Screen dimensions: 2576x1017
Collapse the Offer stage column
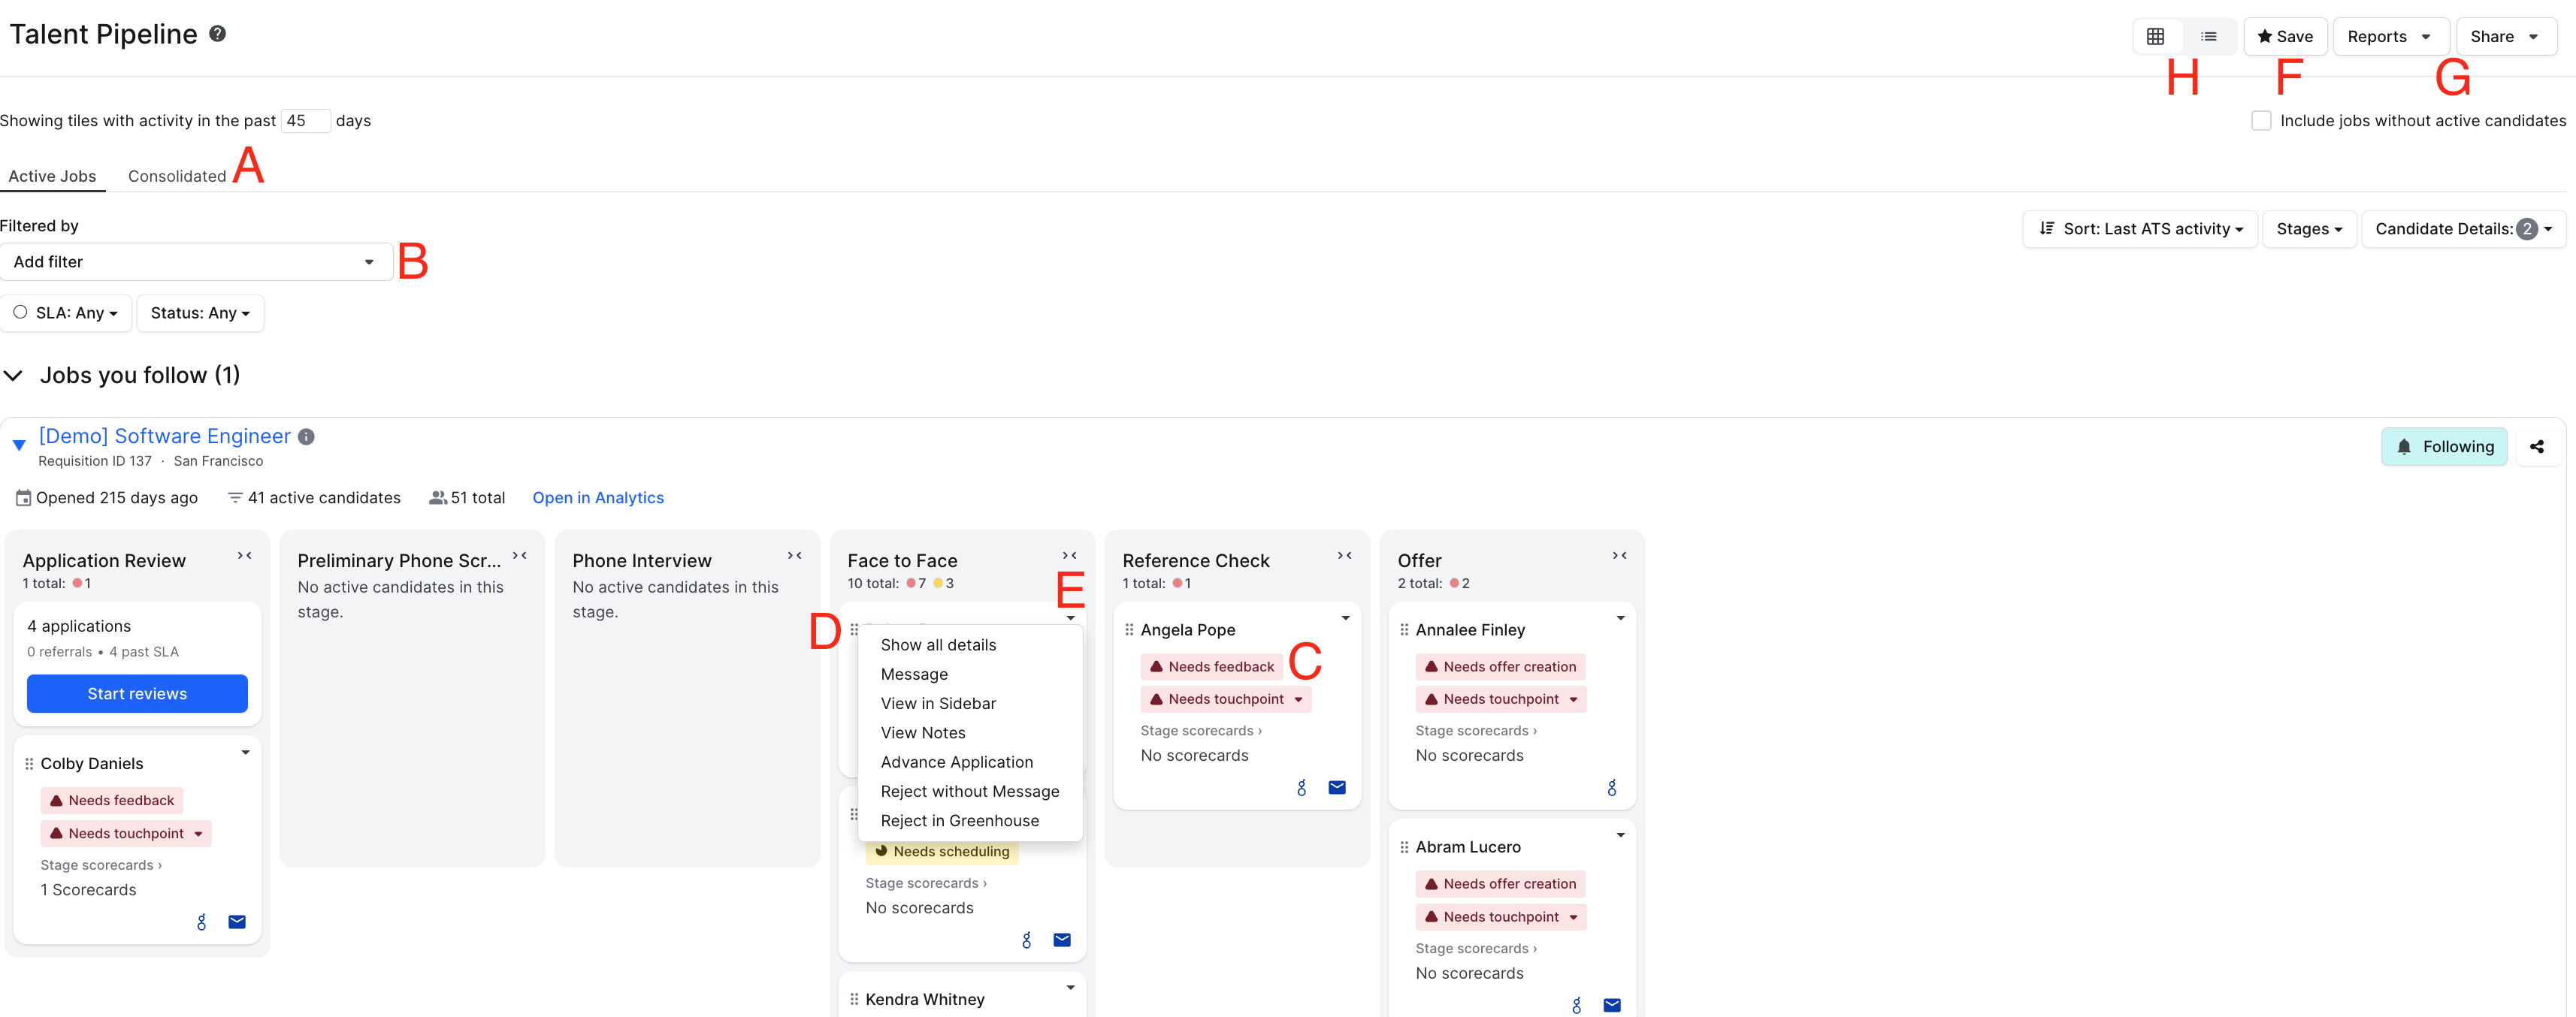(1619, 556)
